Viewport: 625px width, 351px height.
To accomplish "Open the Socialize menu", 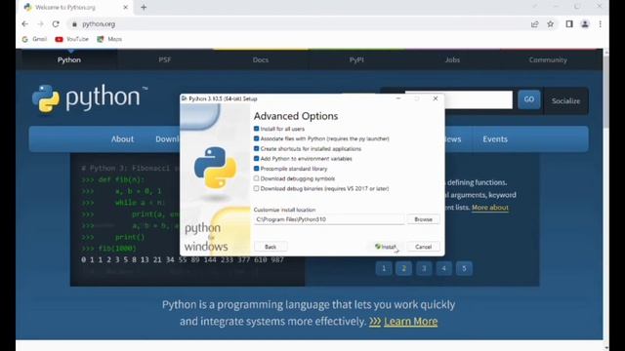I will pos(565,101).
